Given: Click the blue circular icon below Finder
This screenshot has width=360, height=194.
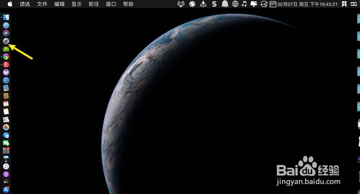Looking at the screenshot, I should [6, 25].
